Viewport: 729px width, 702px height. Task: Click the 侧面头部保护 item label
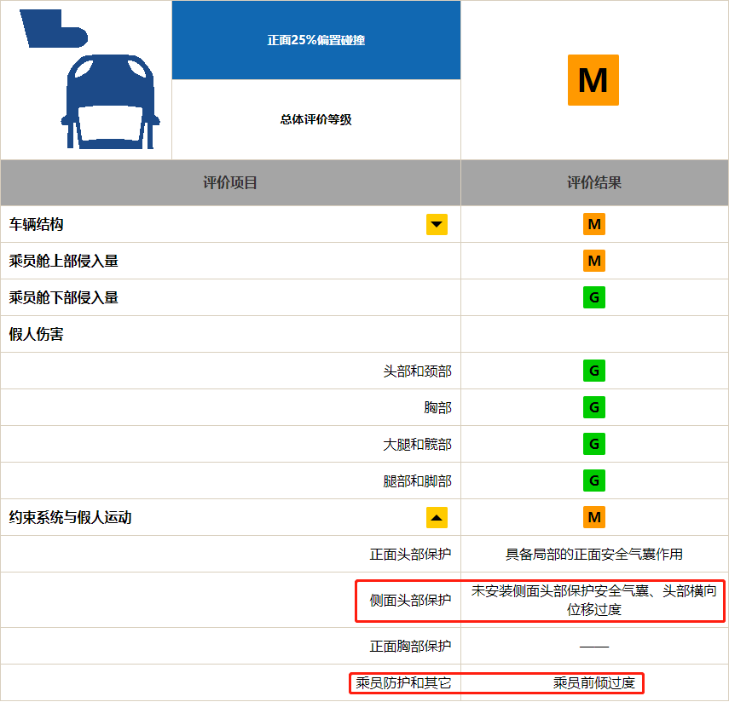pyautogui.click(x=410, y=601)
